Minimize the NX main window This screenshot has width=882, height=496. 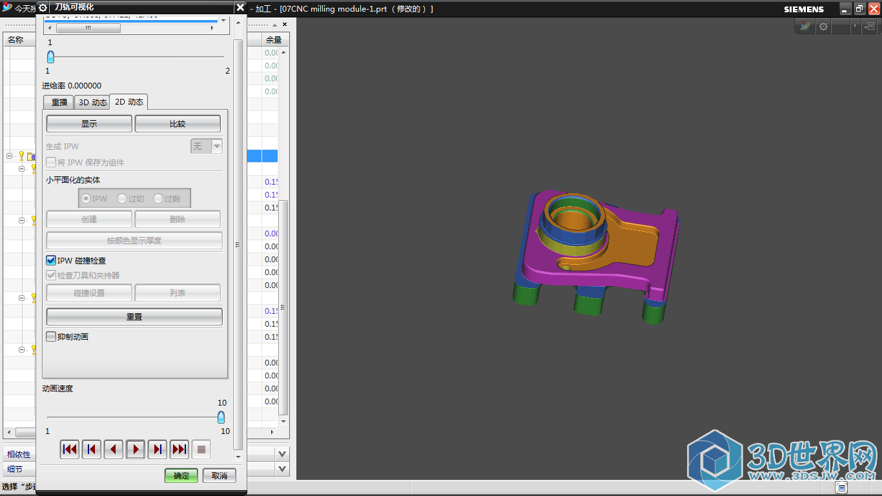845,8
